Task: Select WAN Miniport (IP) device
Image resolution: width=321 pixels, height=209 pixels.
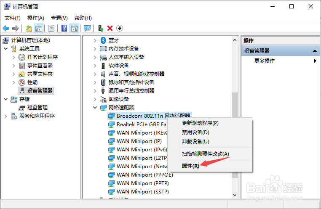Action: click(139, 141)
